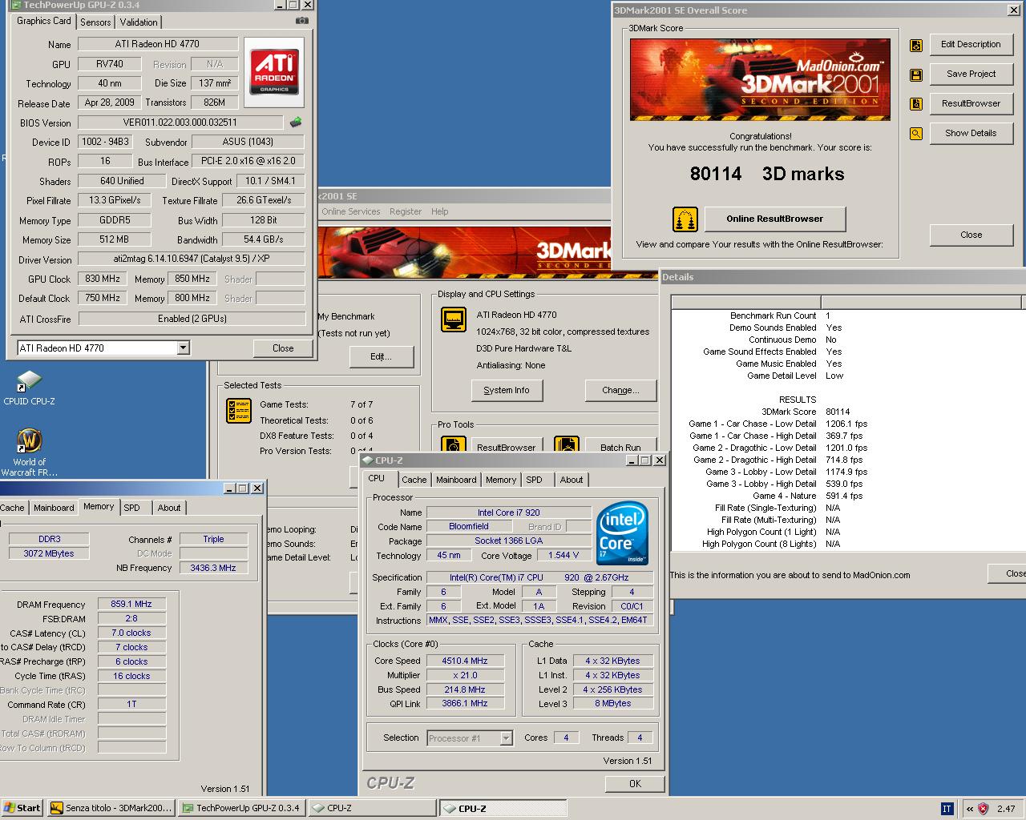Click the MadOnion 3DMark2001 banner image
The width and height of the screenshot is (1026, 820).
click(760, 79)
